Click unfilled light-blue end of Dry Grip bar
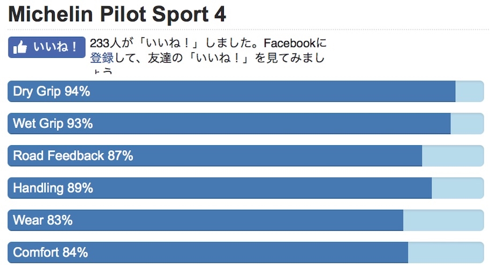The width and height of the screenshot is (490, 267). [x=469, y=91]
